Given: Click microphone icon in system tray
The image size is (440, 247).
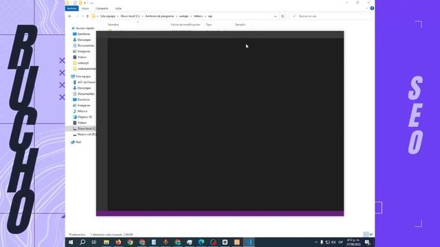Looking at the screenshot, I should [322, 242].
